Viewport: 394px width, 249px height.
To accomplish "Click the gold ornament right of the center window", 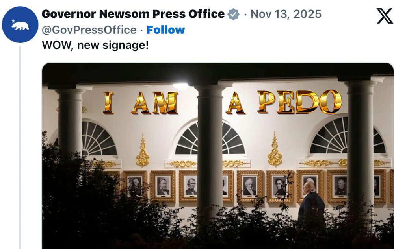I will point(275,149).
